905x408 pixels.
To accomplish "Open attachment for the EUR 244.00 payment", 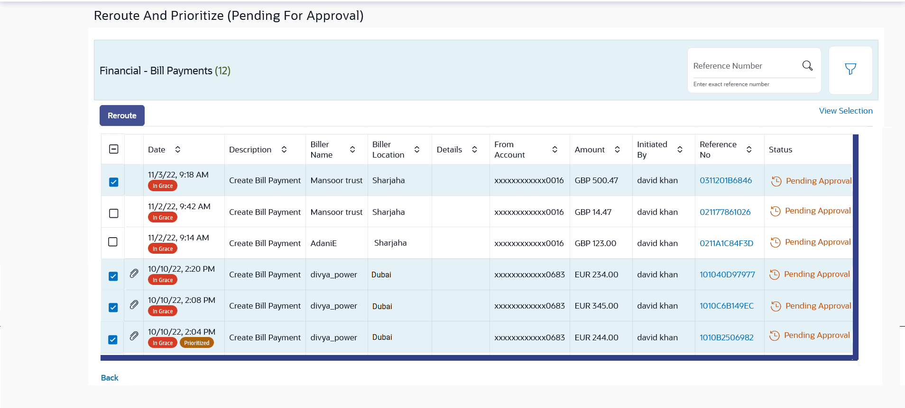I will coord(134,336).
